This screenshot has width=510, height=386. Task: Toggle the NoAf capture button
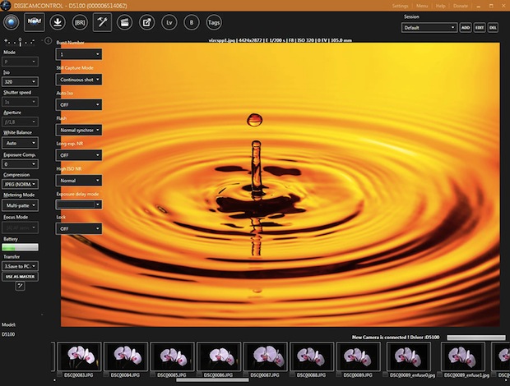click(35, 22)
